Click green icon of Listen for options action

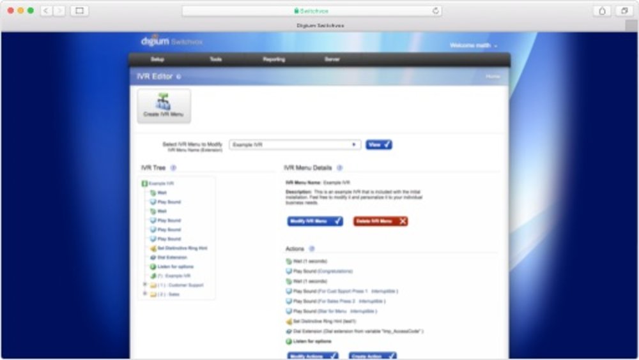(x=289, y=341)
